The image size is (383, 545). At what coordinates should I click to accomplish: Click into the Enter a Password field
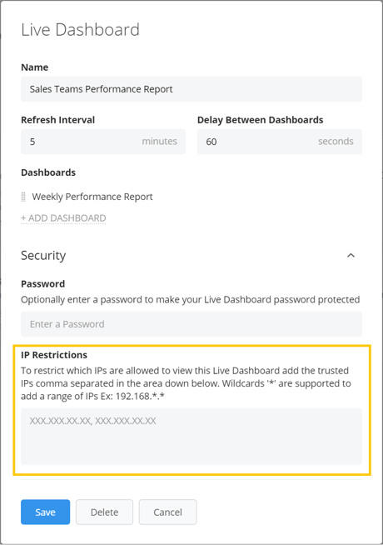191,324
